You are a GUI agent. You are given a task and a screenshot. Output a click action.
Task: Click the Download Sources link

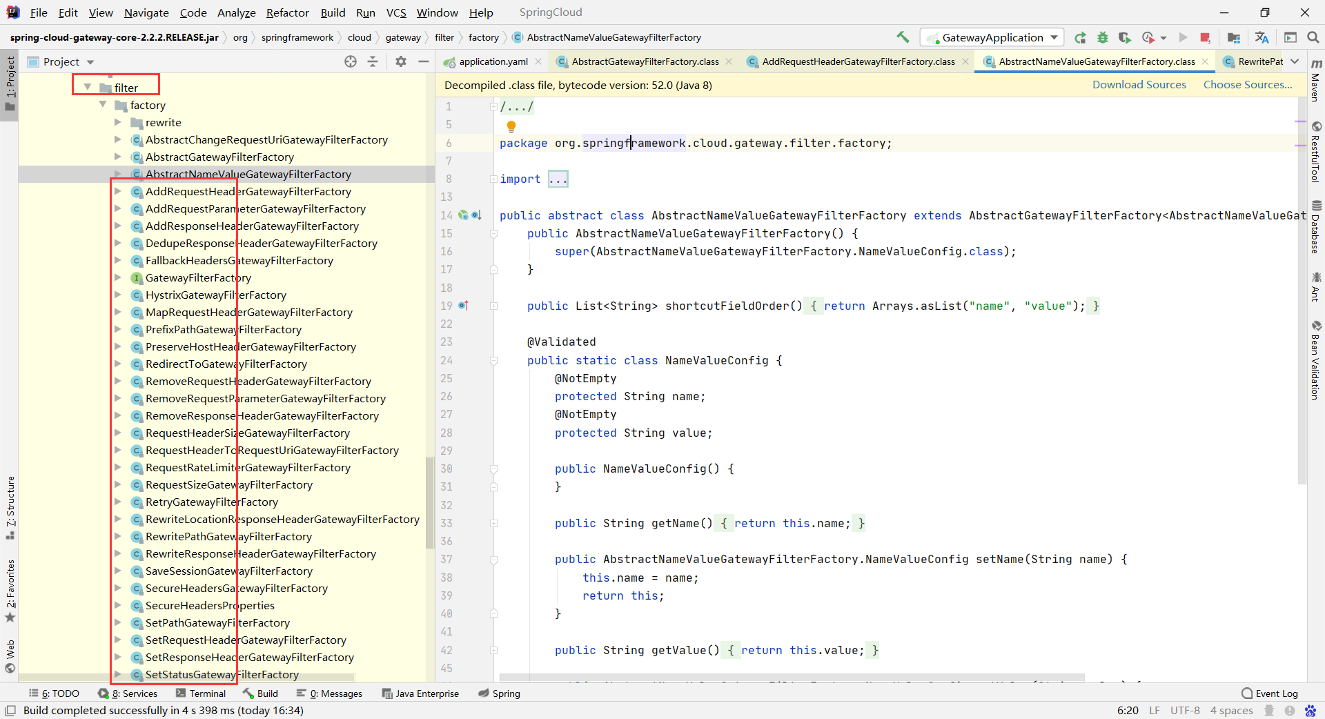click(1139, 85)
